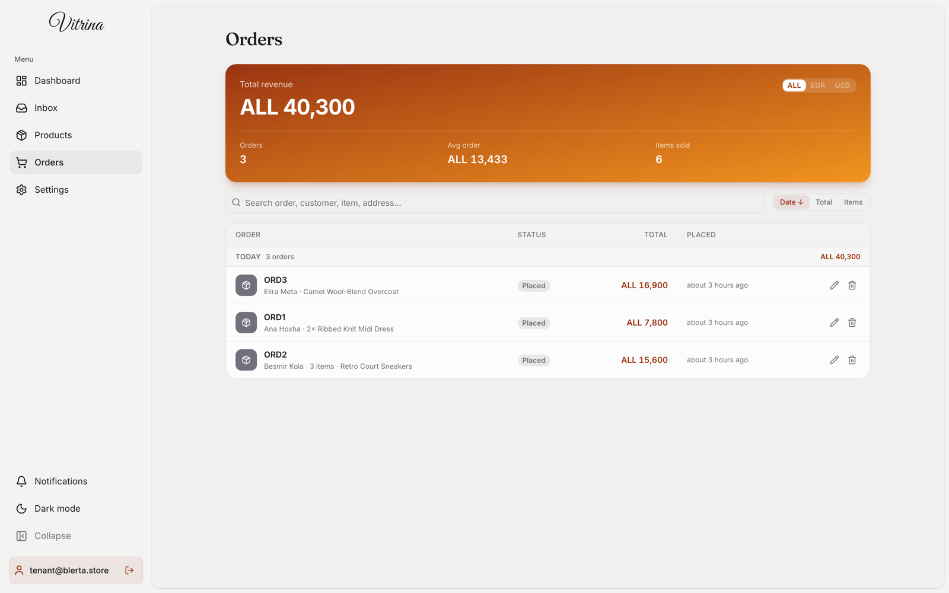Open Settings from the sidebar
This screenshot has width=949, height=593.
pyautogui.click(x=76, y=190)
